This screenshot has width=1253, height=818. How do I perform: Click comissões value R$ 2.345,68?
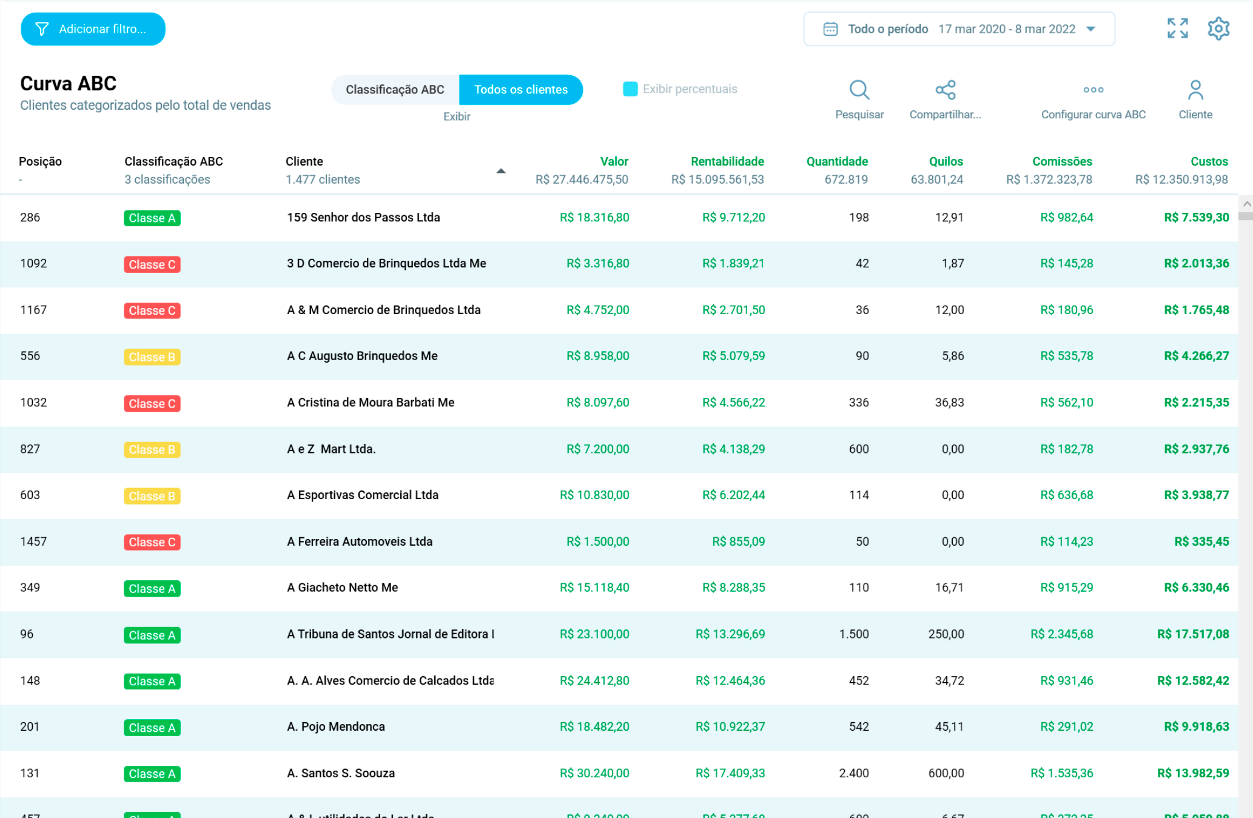pyautogui.click(x=1062, y=634)
